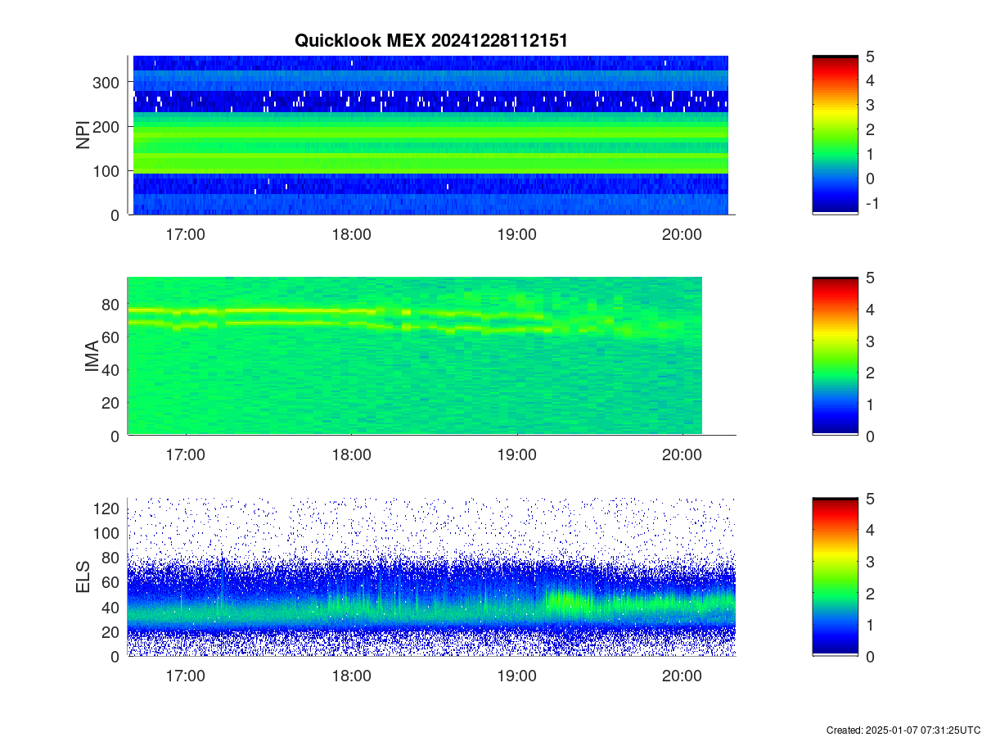Screen dimensions: 982x737
Task: Click the 1 label on ELS colorbar
Action: coord(871,625)
